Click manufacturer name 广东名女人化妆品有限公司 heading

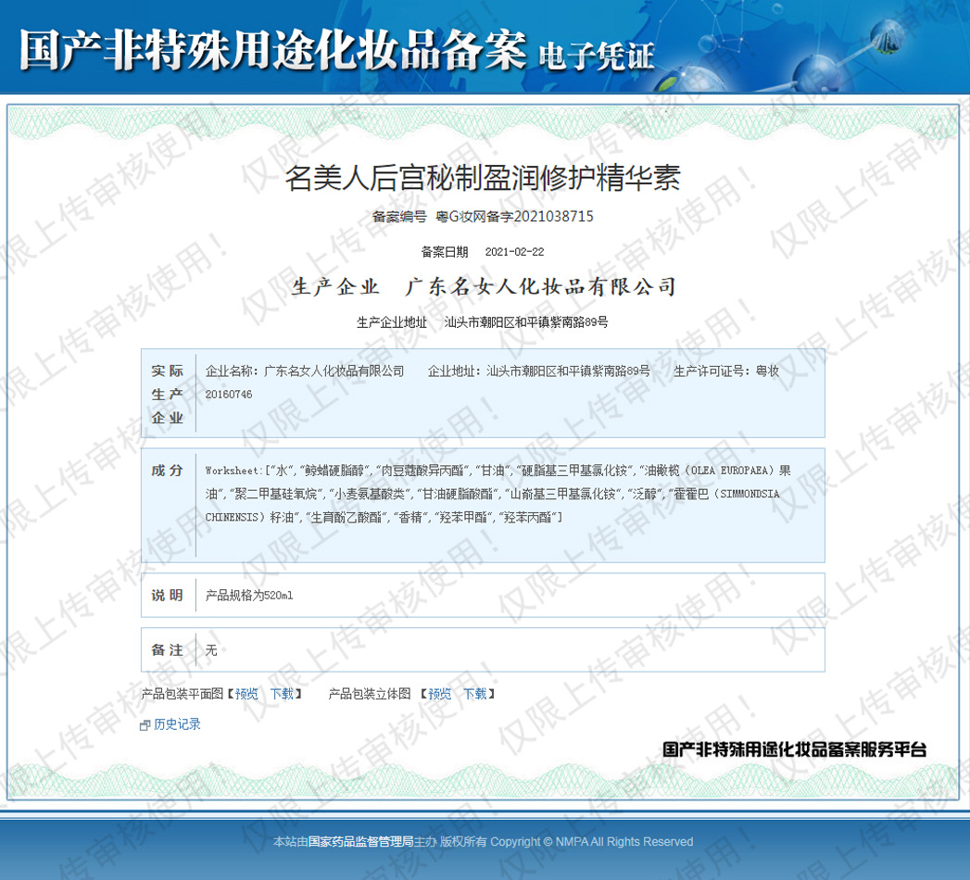click(540, 287)
